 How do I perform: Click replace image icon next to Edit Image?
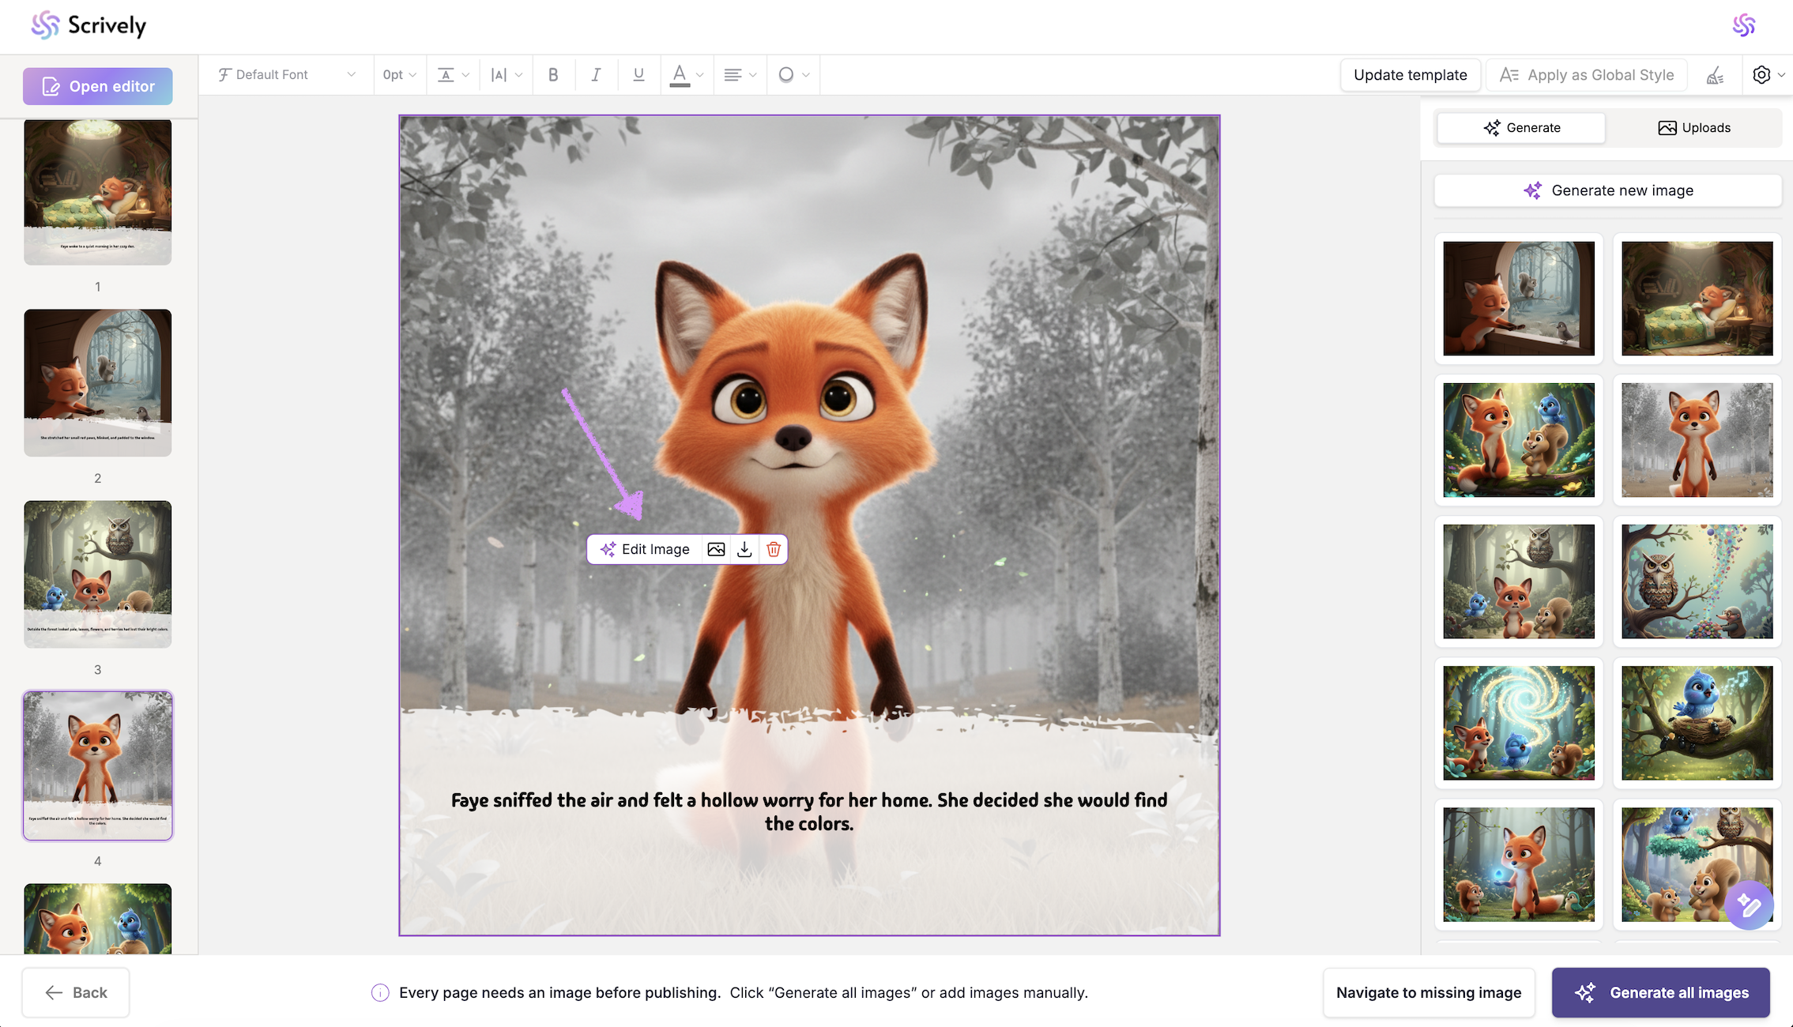(x=716, y=550)
